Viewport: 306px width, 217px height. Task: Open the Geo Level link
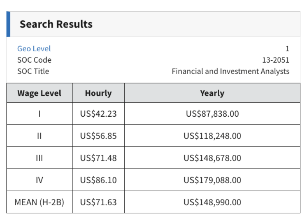click(x=34, y=49)
